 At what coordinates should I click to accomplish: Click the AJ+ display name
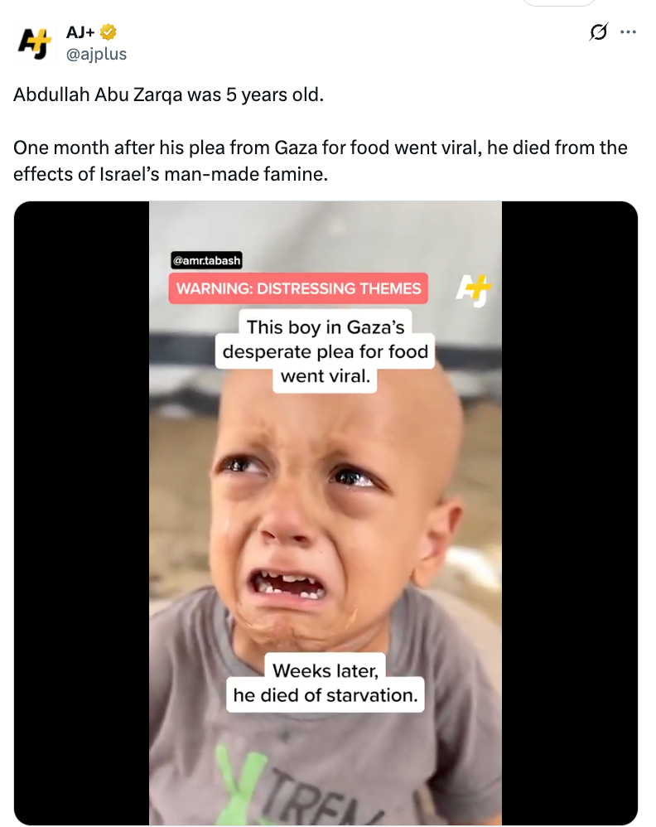click(x=80, y=32)
